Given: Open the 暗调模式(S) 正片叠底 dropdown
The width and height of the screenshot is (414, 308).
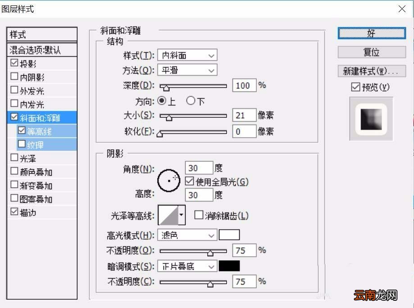Looking at the screenshot, I should coord(187,266).
